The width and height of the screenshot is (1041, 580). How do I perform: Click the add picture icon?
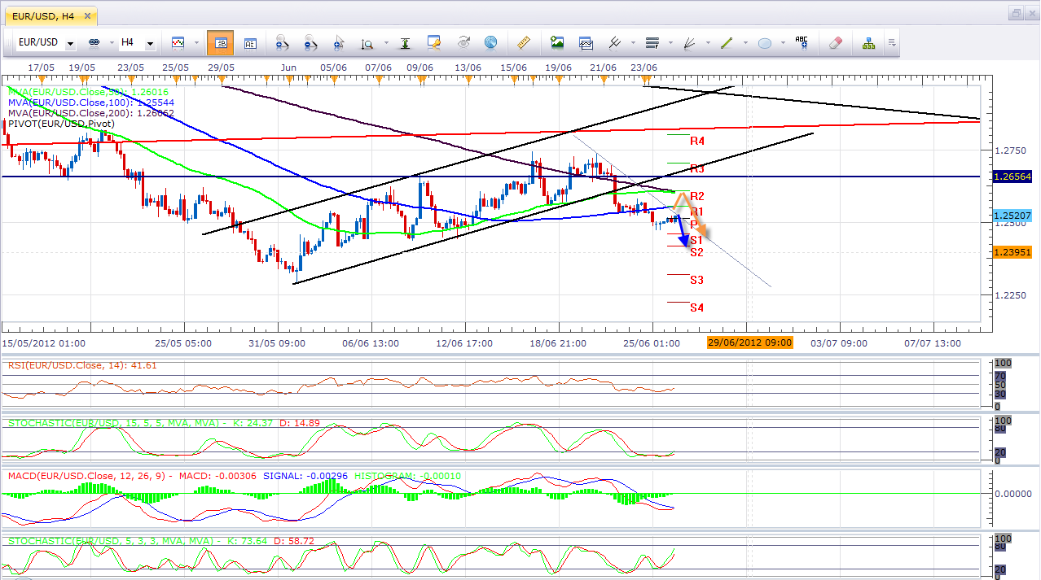557,42
